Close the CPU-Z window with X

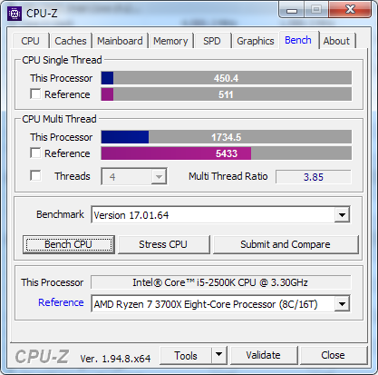(350, 10)
